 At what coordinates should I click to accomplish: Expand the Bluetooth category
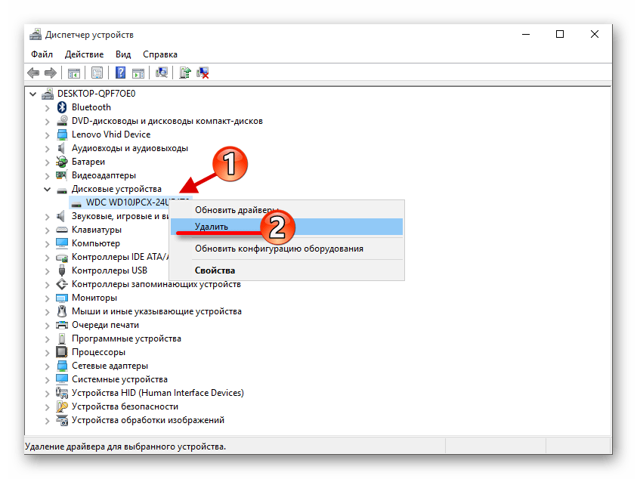[x=47, y=108]
